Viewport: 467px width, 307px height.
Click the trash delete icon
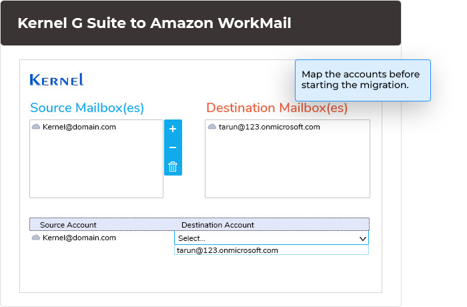(173, 166)
